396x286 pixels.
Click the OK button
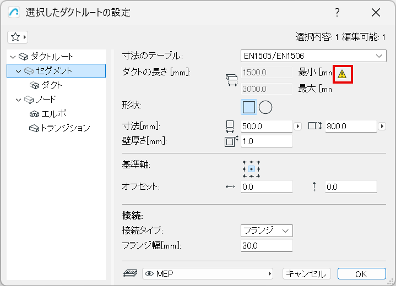(x=361, y=273)
